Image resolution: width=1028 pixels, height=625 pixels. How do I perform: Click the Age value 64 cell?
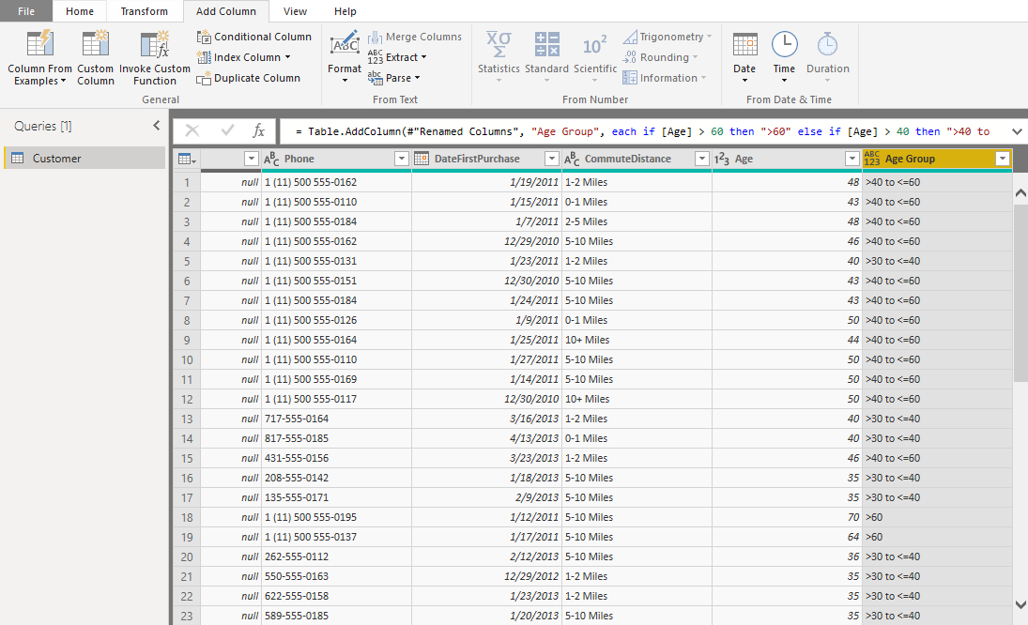[787, 537]
